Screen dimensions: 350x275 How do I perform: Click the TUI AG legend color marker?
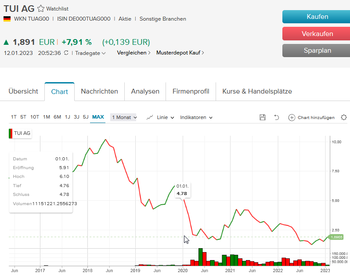click(11, 134)
